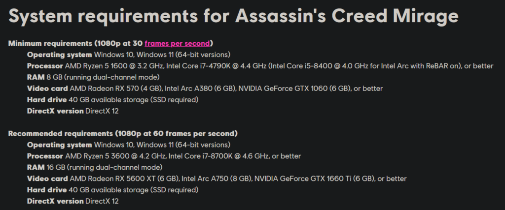This screenshot has height=210, width=505.
Task: Select the minimum Processor line with Ryzen 5 1600
Action: (x=260, y=66)
